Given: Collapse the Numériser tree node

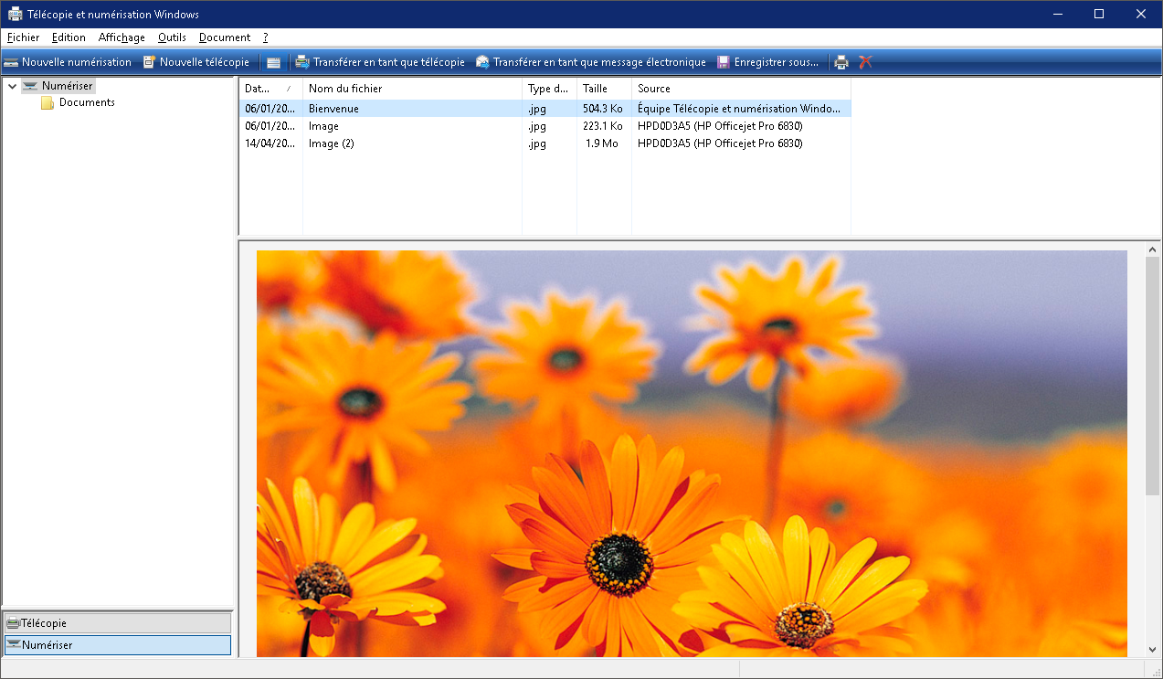Looking at the screenshot, I should pos(12,86).
